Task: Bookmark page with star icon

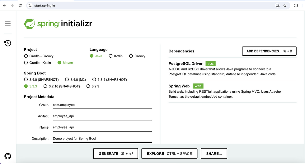Action: (x=285, y=6)
